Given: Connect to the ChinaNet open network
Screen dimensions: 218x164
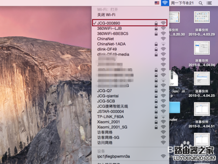Looking at the screenshot, I should click(130, 39).
